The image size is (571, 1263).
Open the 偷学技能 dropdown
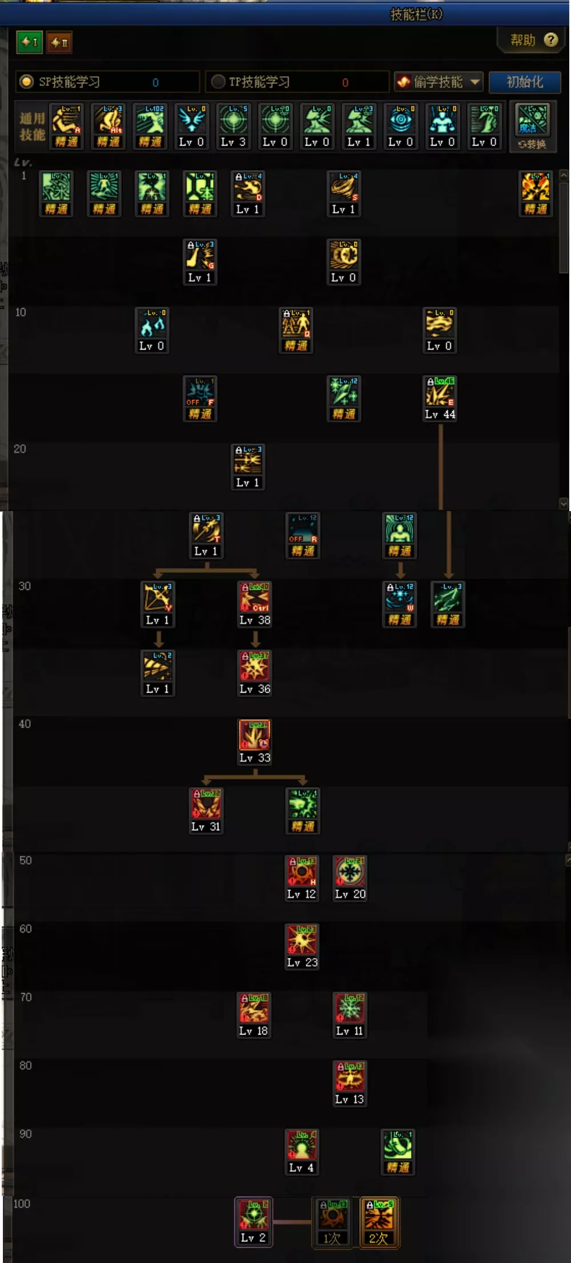click(439, 82)
